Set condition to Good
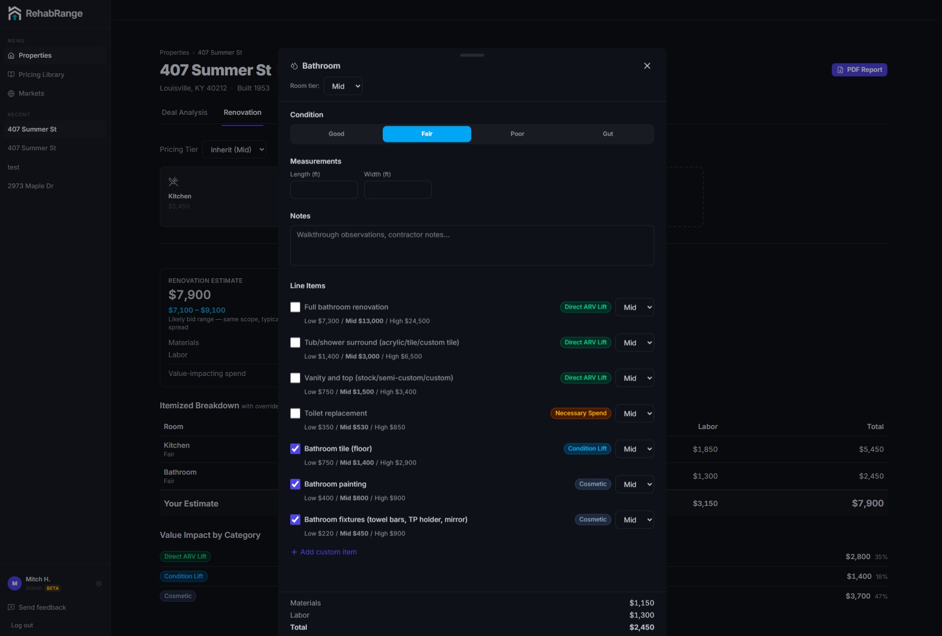 point(336,134)
